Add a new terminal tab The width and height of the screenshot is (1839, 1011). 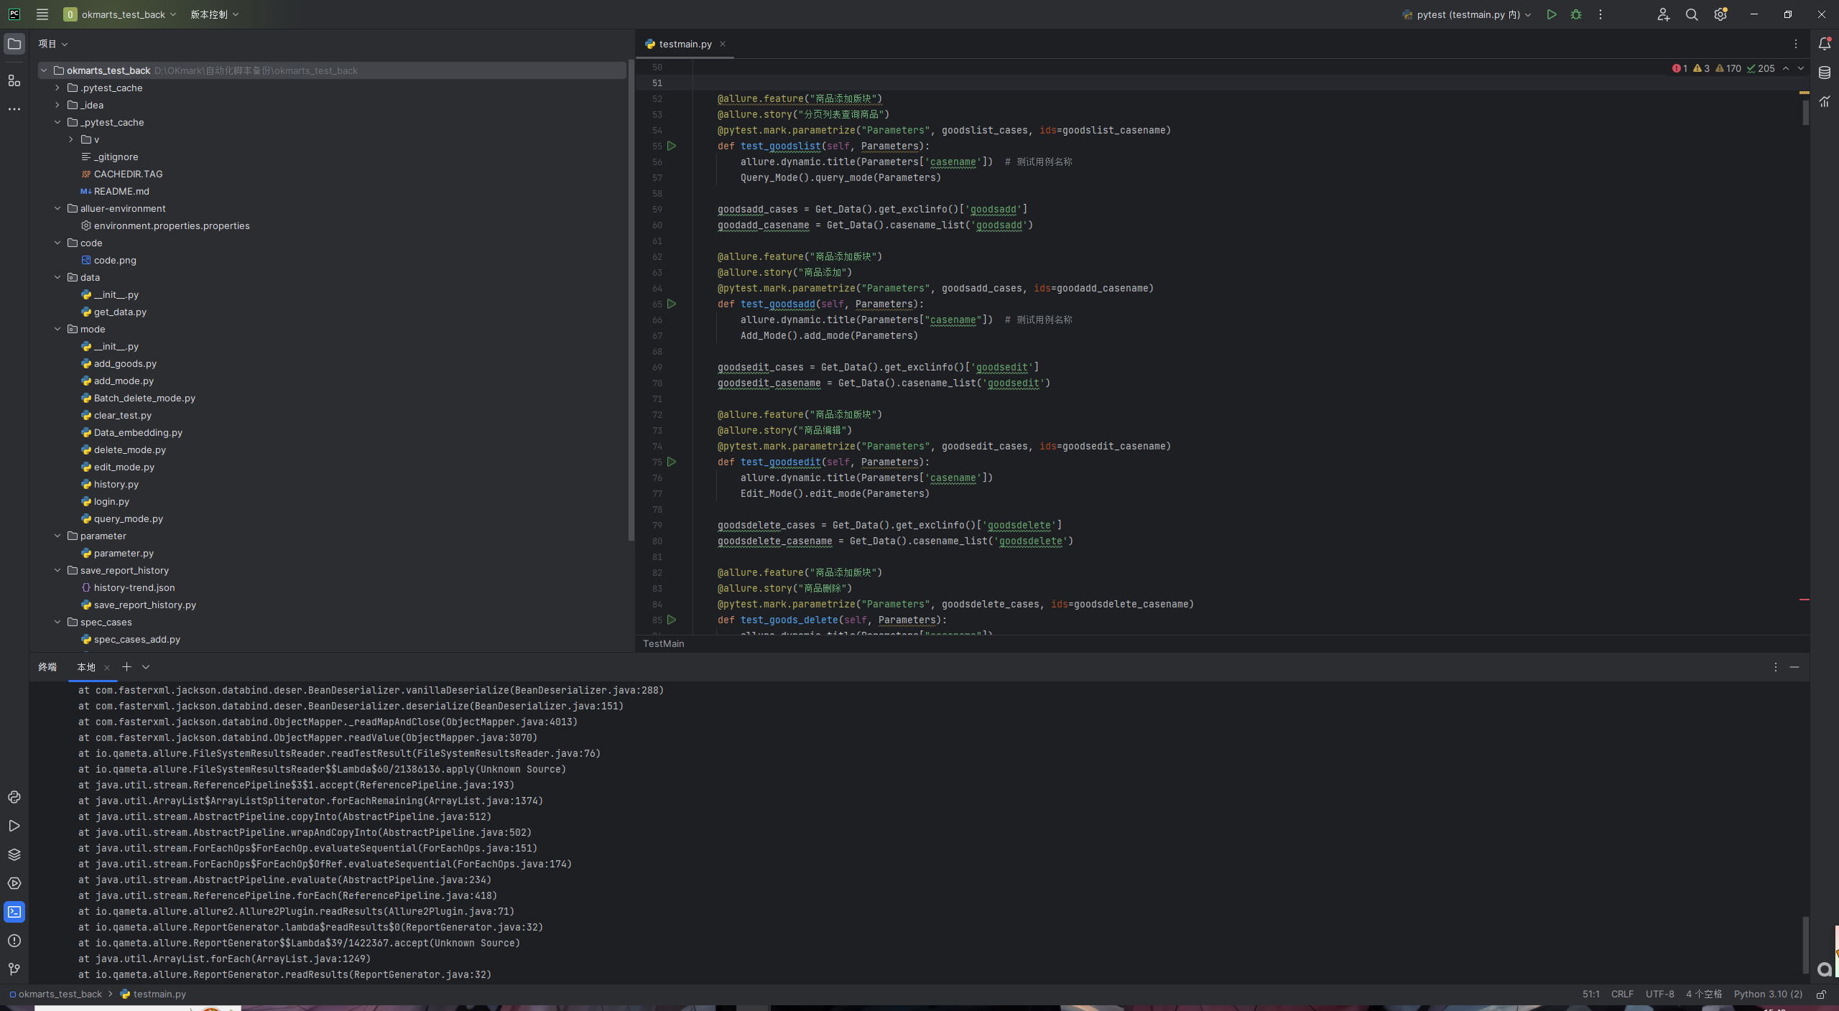(126, 667)
